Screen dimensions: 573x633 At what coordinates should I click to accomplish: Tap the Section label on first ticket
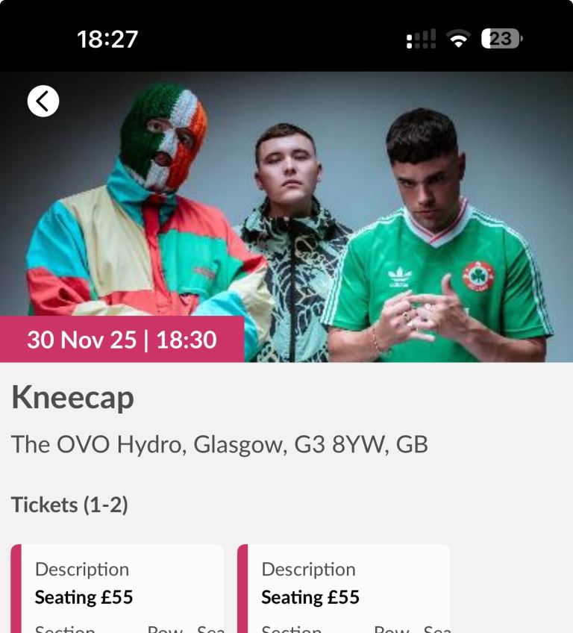pos(65,629)
